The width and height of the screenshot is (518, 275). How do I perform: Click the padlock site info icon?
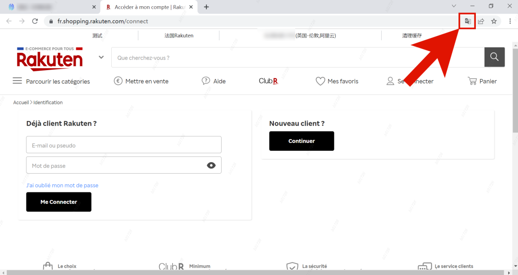click(x=51, y=21)
